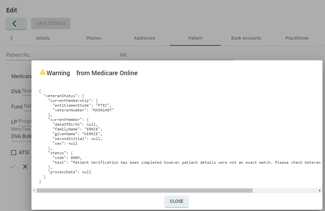Open the Practitioner tab
Image resolution: width=325 pixels, height=211 pixels.
(297, 38)
